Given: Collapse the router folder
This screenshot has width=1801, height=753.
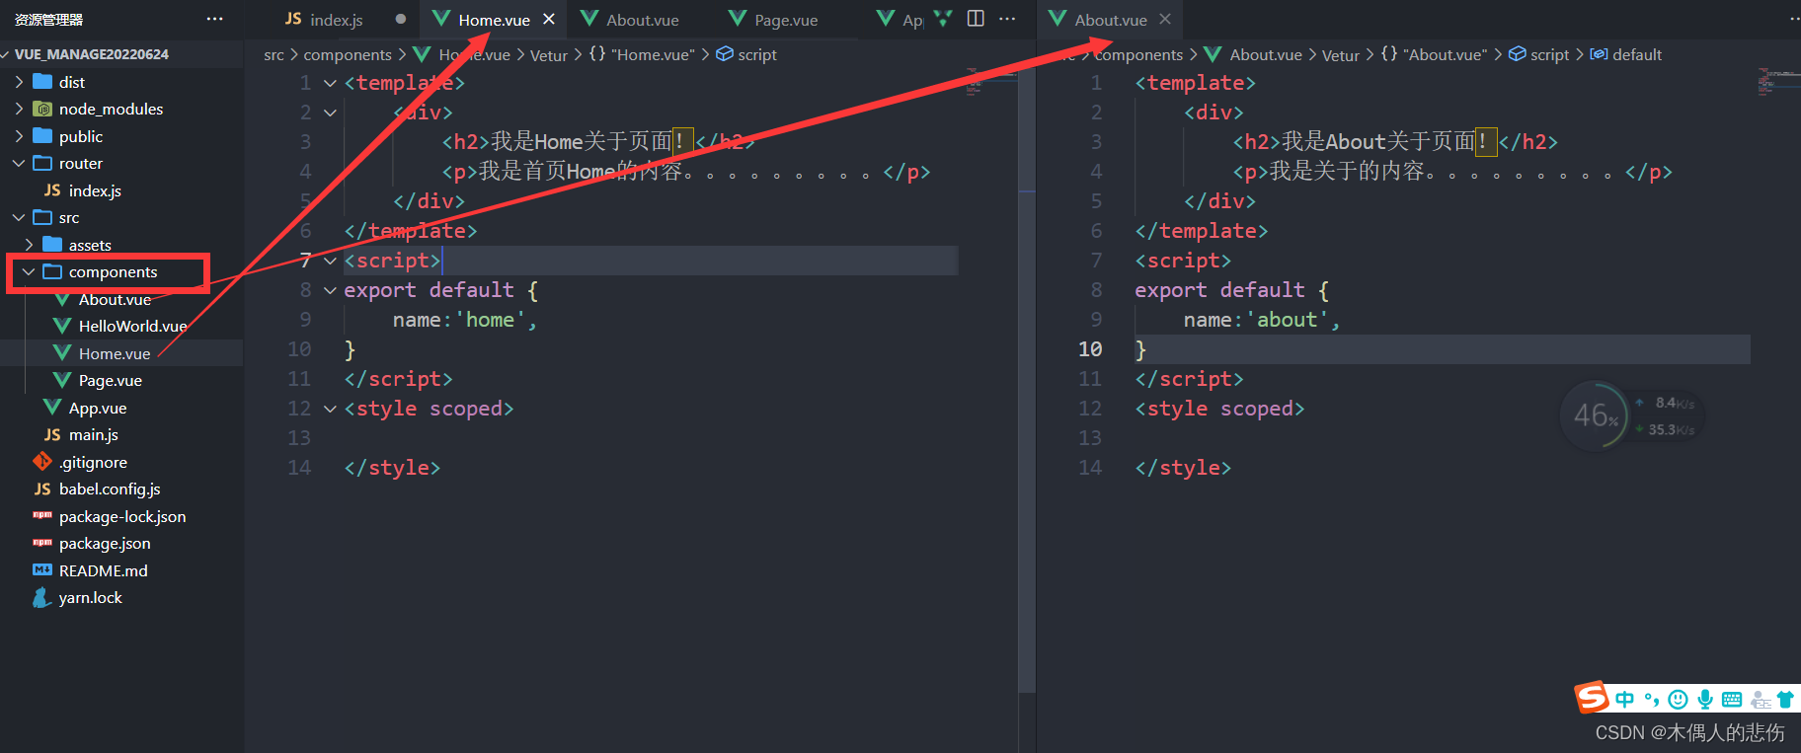Looking at the screenshot, I should click(x=20, y=163).
